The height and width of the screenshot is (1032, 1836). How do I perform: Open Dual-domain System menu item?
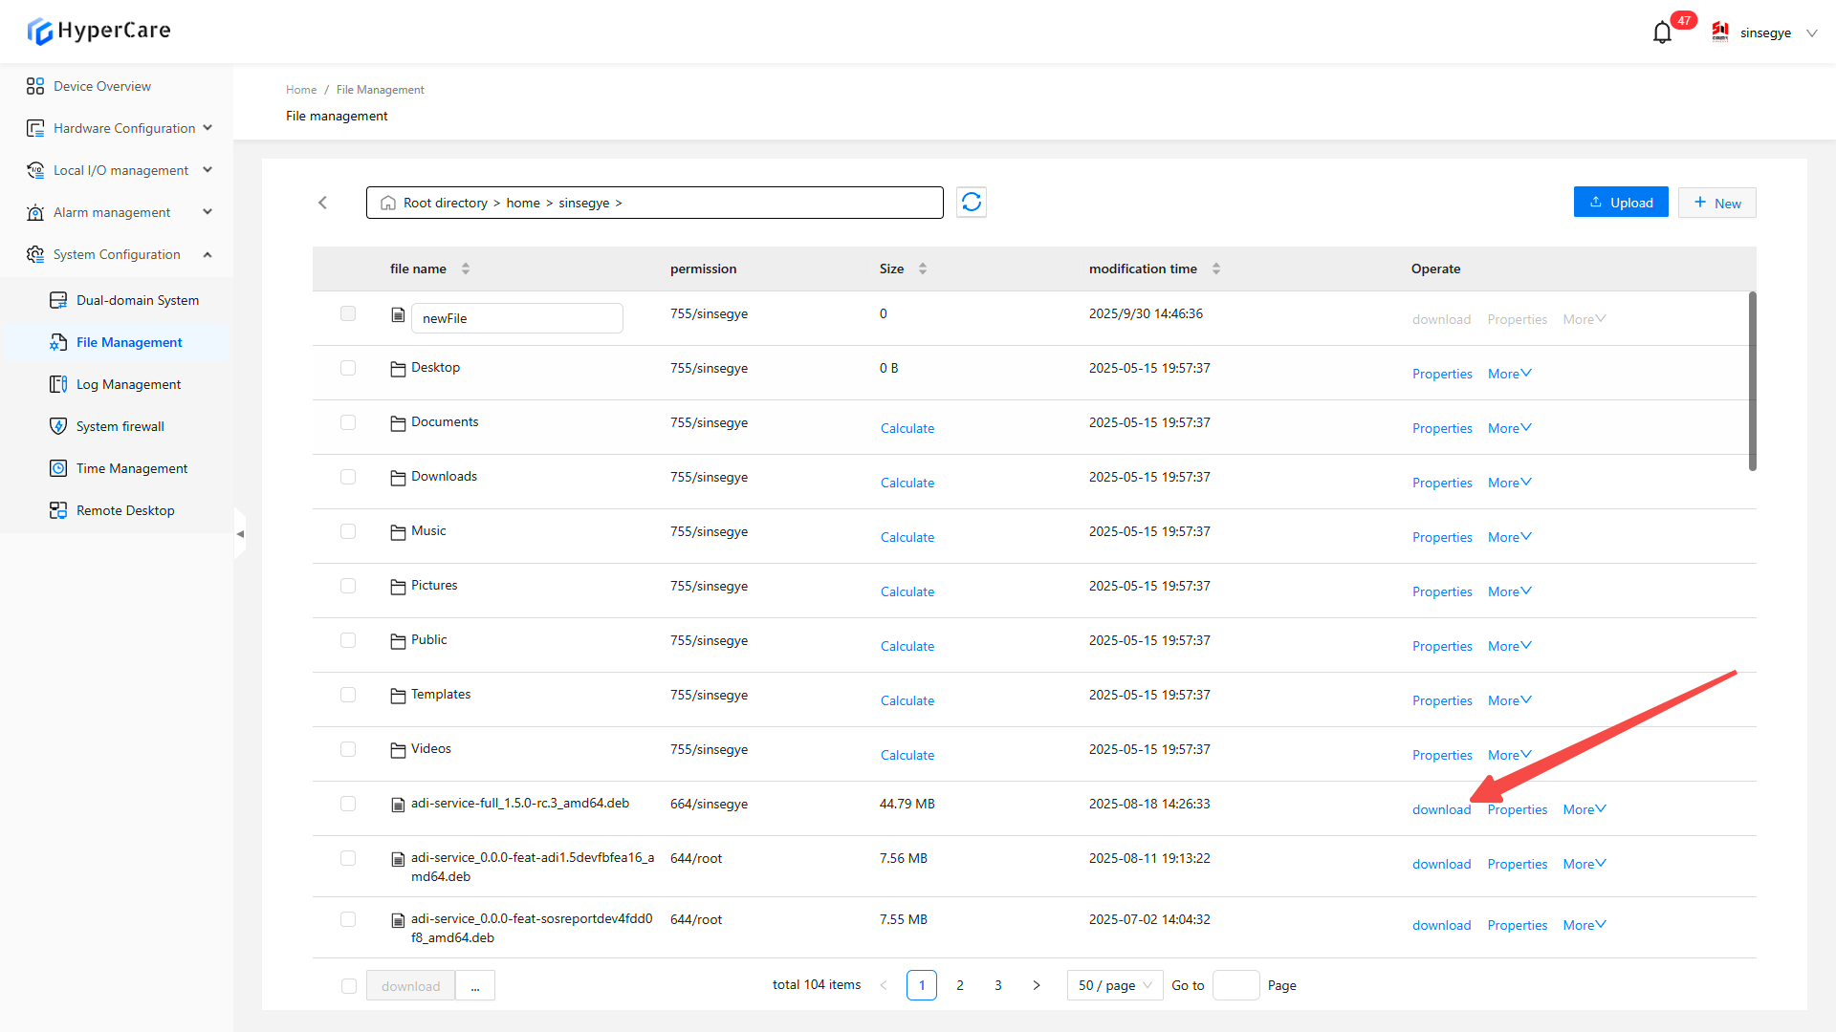(x=137, y=300)
